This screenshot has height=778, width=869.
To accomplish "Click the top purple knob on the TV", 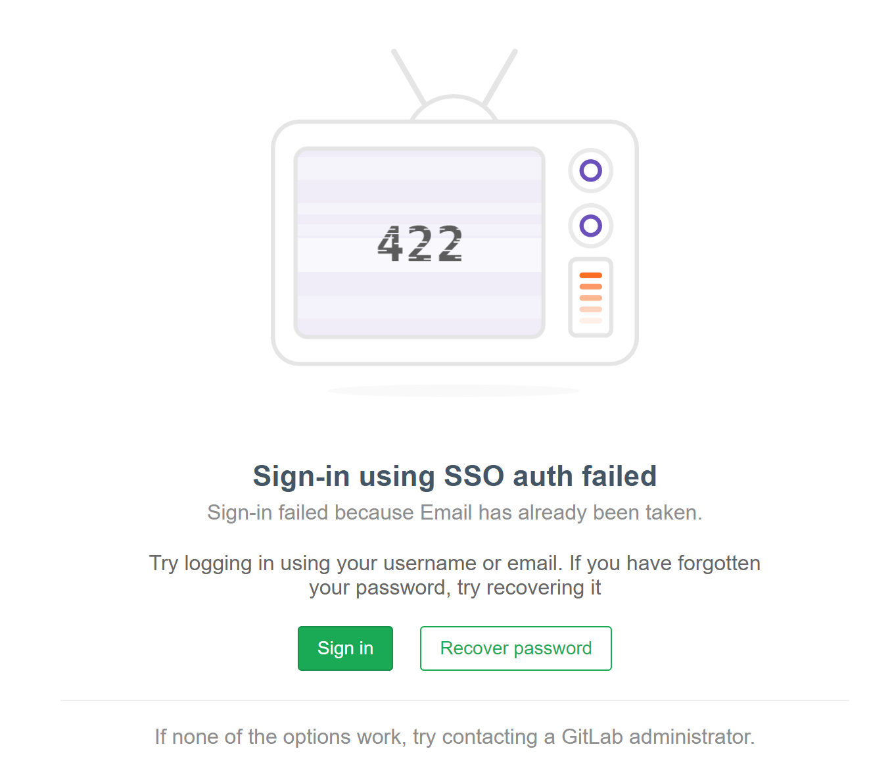I will (590, 170).
